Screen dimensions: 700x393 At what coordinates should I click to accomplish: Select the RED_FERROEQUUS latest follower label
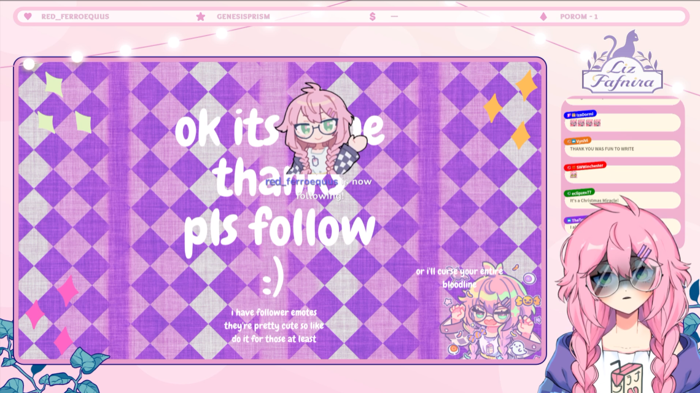pyautogui.click(x=75, y=17)
